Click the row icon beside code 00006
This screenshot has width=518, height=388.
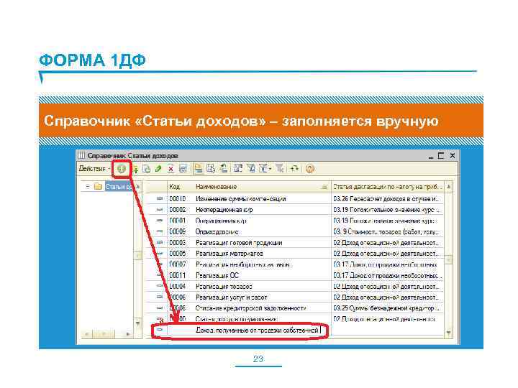tap(160, 297)
